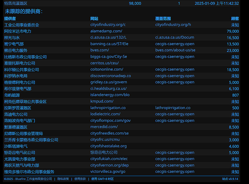Open the ci.azusa.ca.us/Docum coverage link

click(175, 37)
